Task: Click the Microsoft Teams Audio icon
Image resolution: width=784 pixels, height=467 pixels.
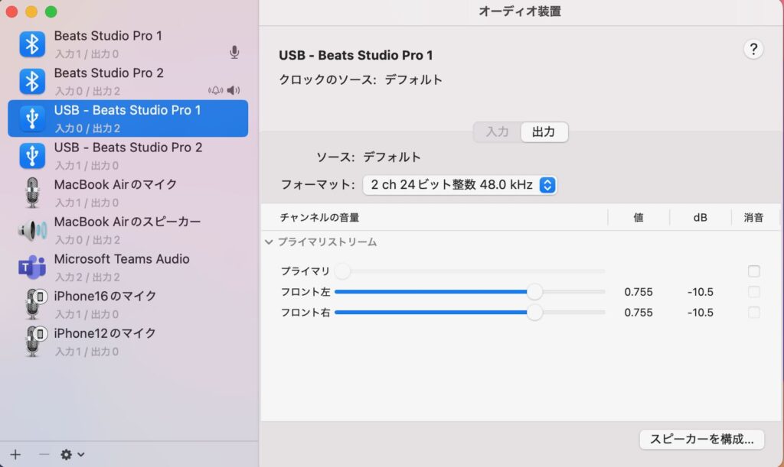Action: pyautogui.click(x=31, y=268)
